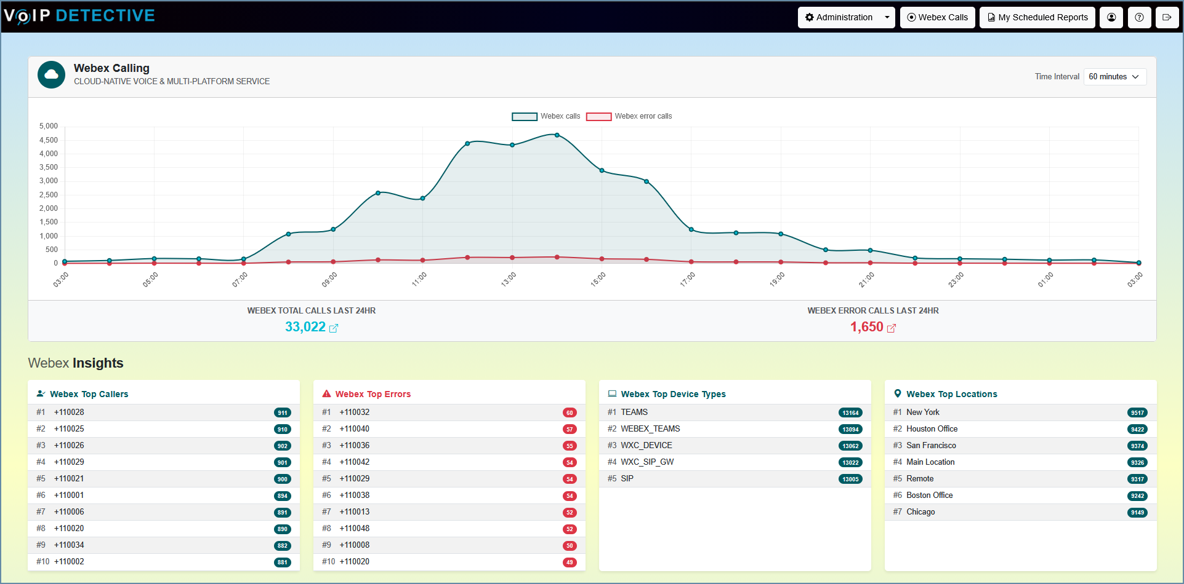The image size is (1184, 584).
Task: Click the 9517 badge for New York
Action: [1137, 413]
